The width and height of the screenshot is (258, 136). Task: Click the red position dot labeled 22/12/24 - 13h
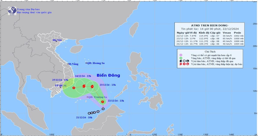click(x=103, y=102)
